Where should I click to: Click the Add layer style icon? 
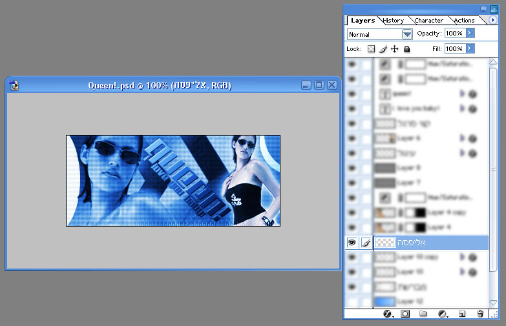(x=388, y=314)
